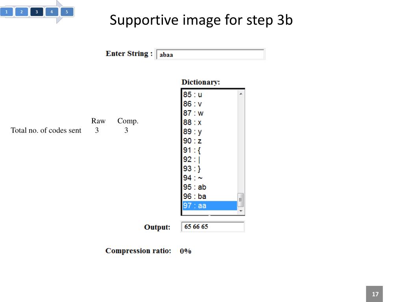403x302 pixels.
Task: Click inside the Enter String field
Action: coord(210,54)
